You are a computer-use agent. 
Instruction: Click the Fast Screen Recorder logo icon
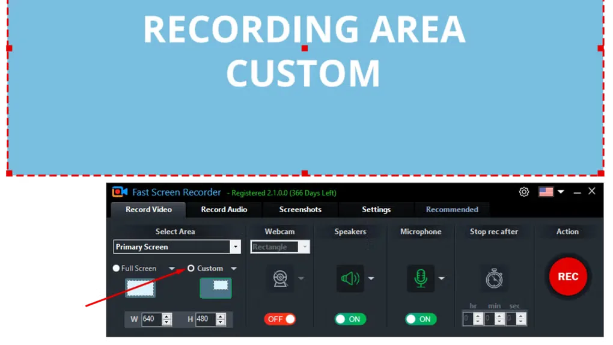120,192
